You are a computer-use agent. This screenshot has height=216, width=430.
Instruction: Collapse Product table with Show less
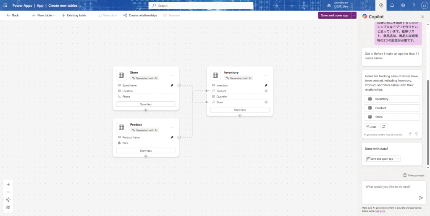(x=146, y=150)
